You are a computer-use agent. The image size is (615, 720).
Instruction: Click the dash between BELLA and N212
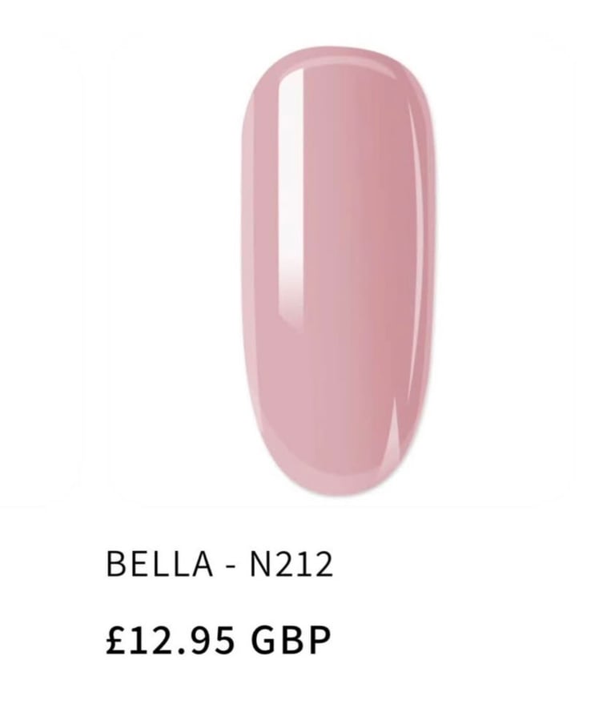click(x=231, y=565)
